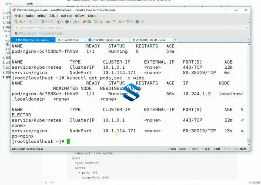Click the xterm status bar entry
Viewport: 261px width, 185px height.
[x=182, y=149]
